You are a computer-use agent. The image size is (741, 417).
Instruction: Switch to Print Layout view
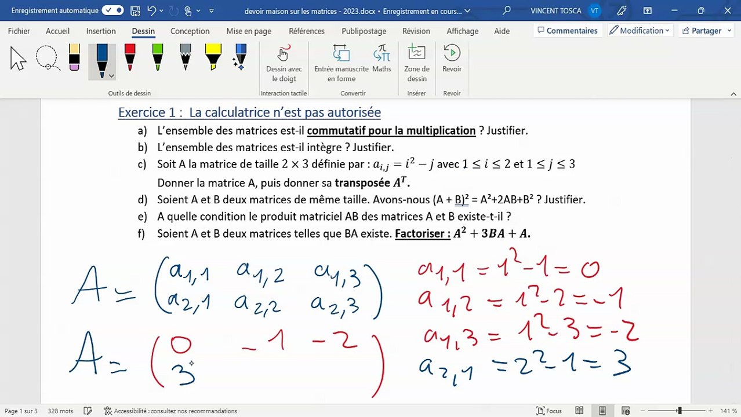pyautogui.click(x=602, y=411)
